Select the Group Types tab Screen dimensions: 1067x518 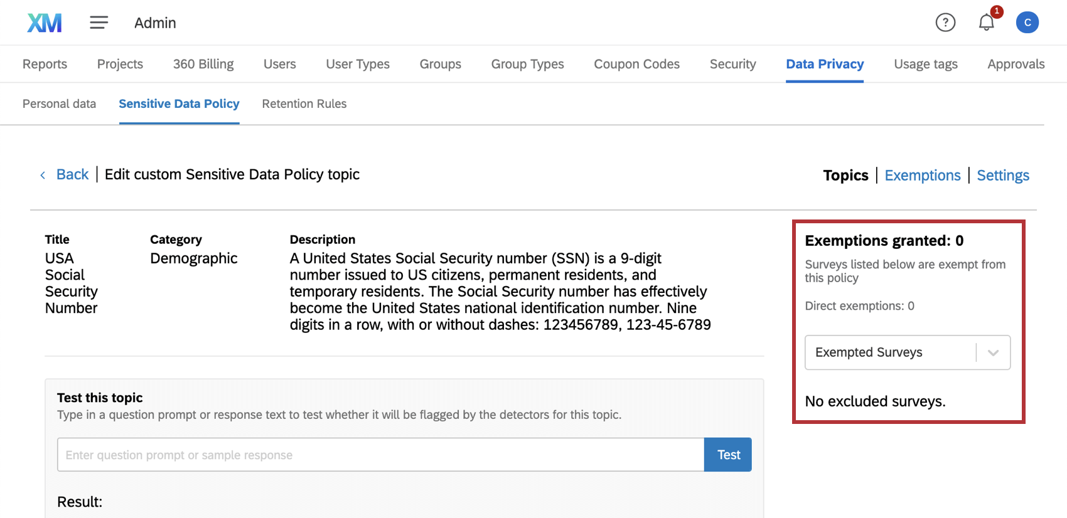click(527, 64)
